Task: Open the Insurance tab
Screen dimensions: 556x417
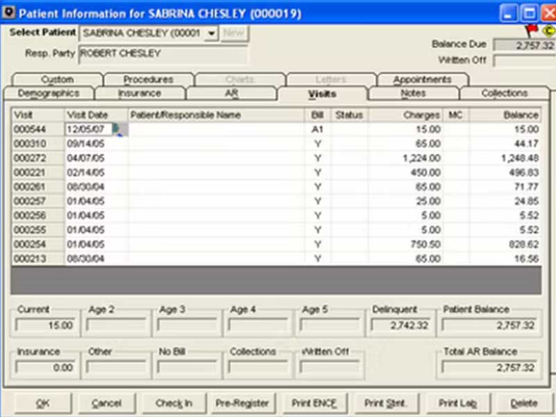Action: click(140, 94)
